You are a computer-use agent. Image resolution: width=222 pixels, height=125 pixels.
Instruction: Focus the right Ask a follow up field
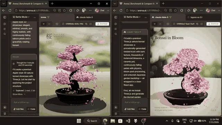coord(135,102)
